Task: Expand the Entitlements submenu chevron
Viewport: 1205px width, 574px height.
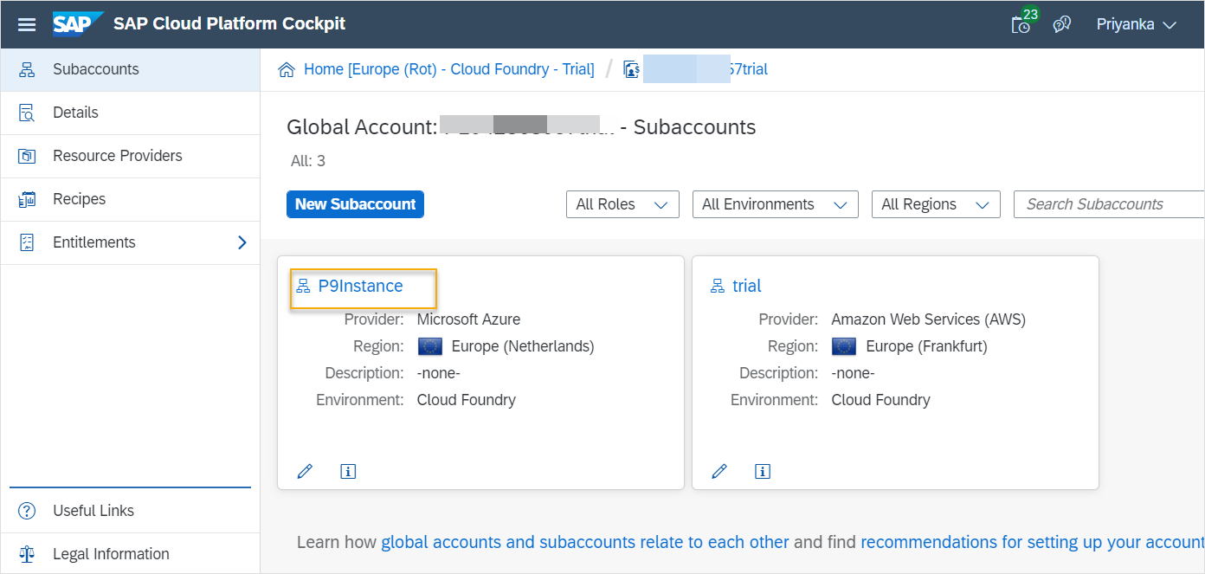Action: 242,242
